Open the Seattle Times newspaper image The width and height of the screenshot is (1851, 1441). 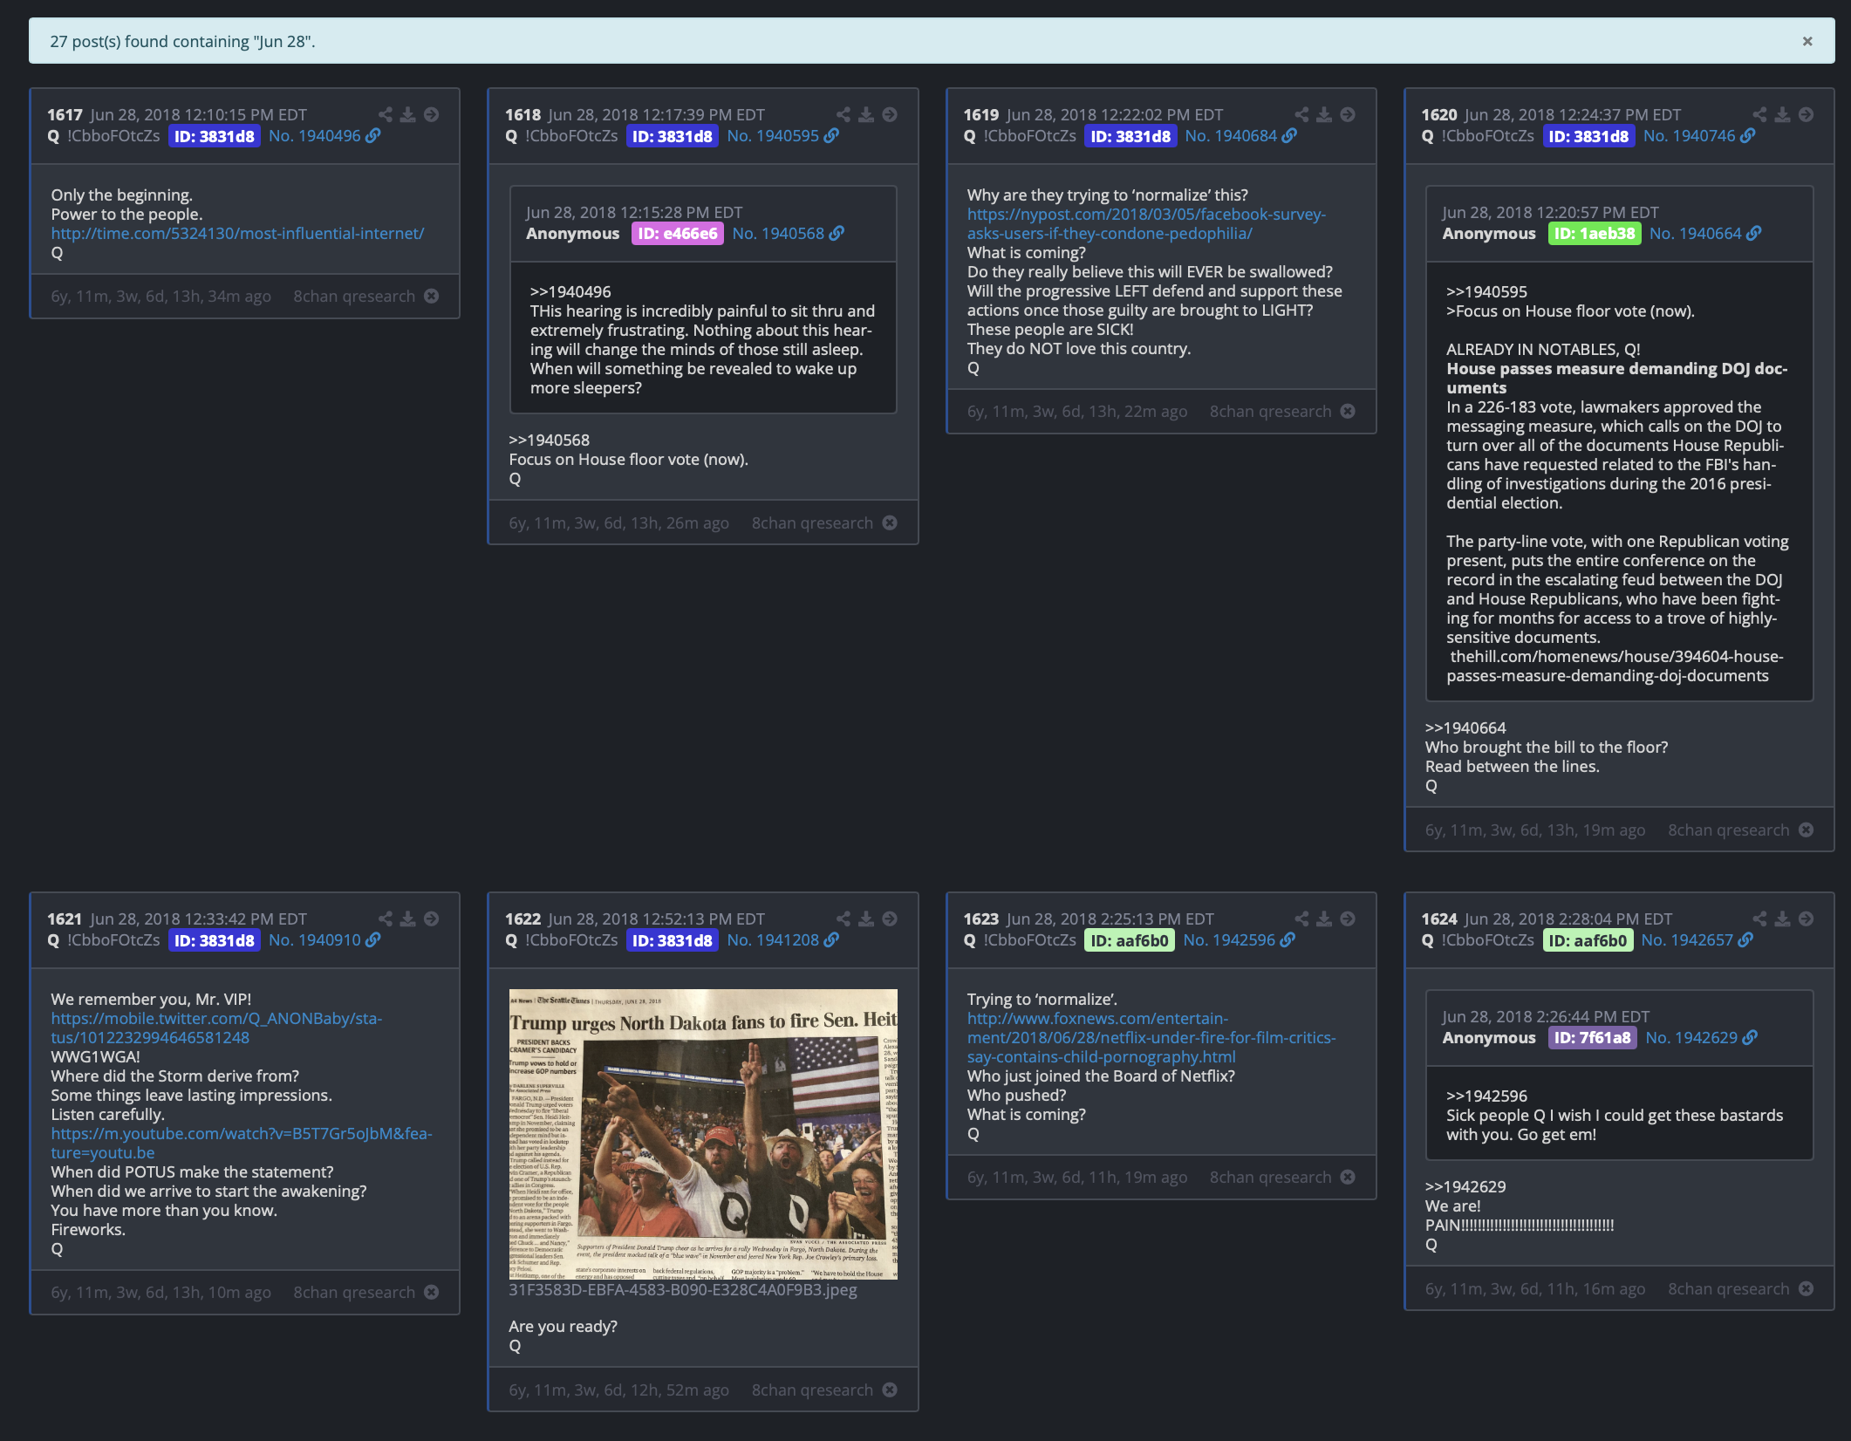(703, 1134)
